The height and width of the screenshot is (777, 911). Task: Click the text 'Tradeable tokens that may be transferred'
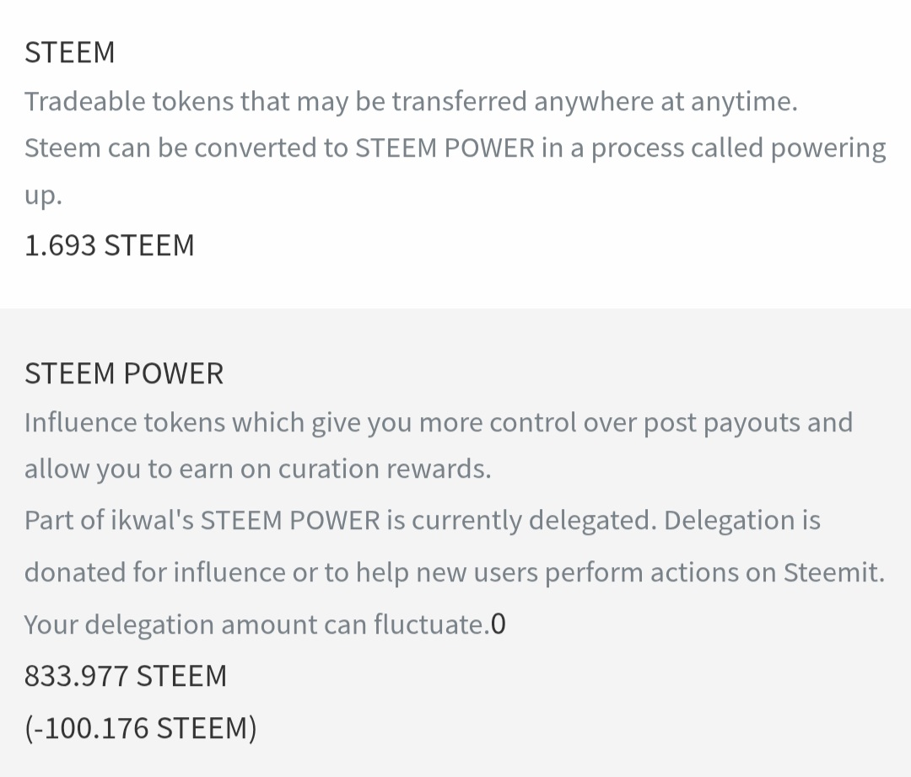pos(275,102)
